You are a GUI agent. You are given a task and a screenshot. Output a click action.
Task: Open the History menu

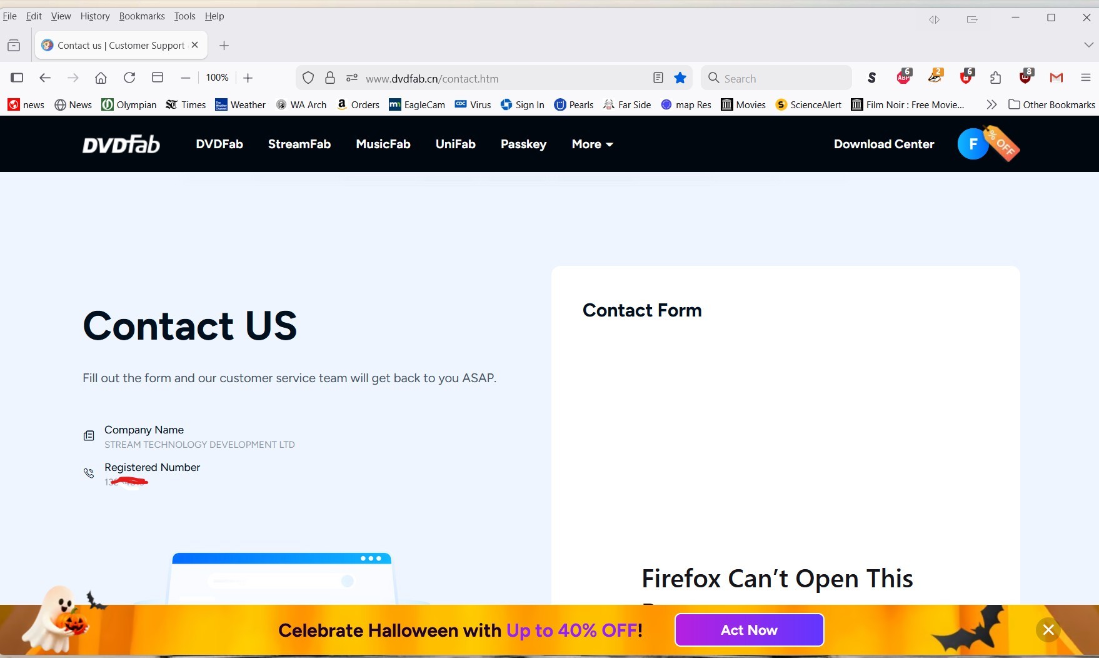pos(95,16)
